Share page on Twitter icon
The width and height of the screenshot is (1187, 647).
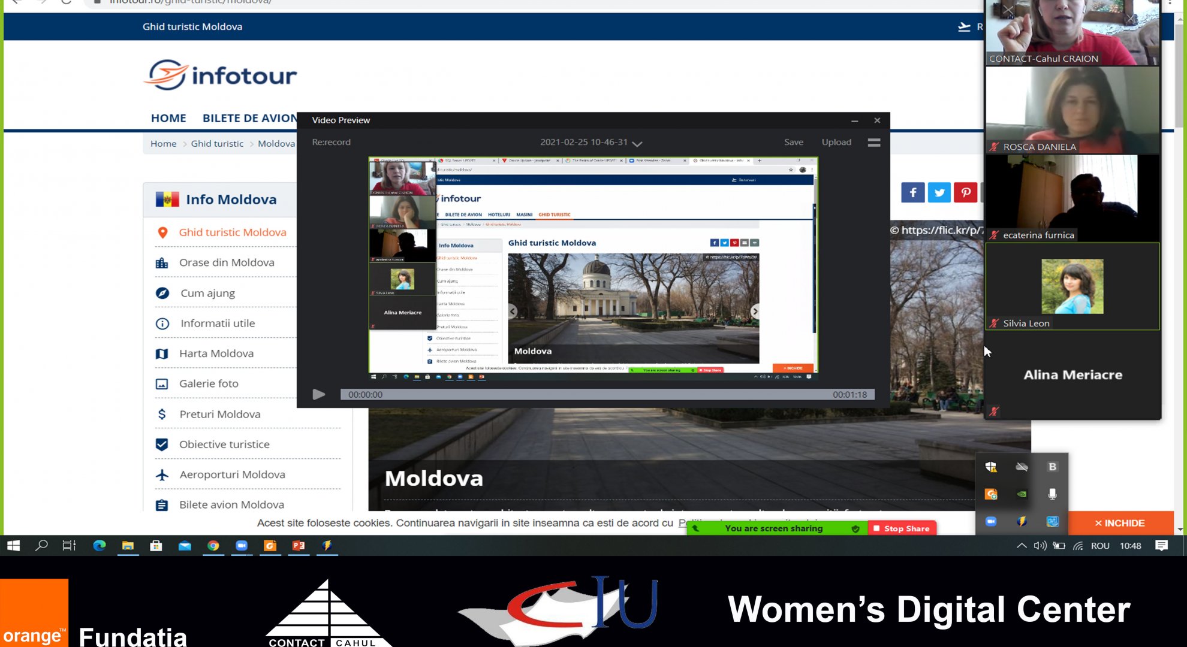[939, 193]
